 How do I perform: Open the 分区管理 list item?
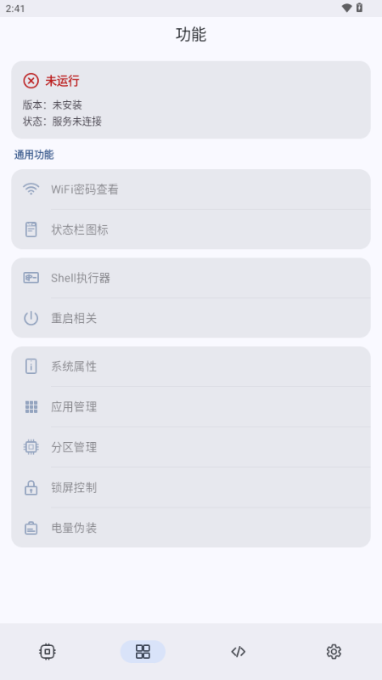coord(191,447)
